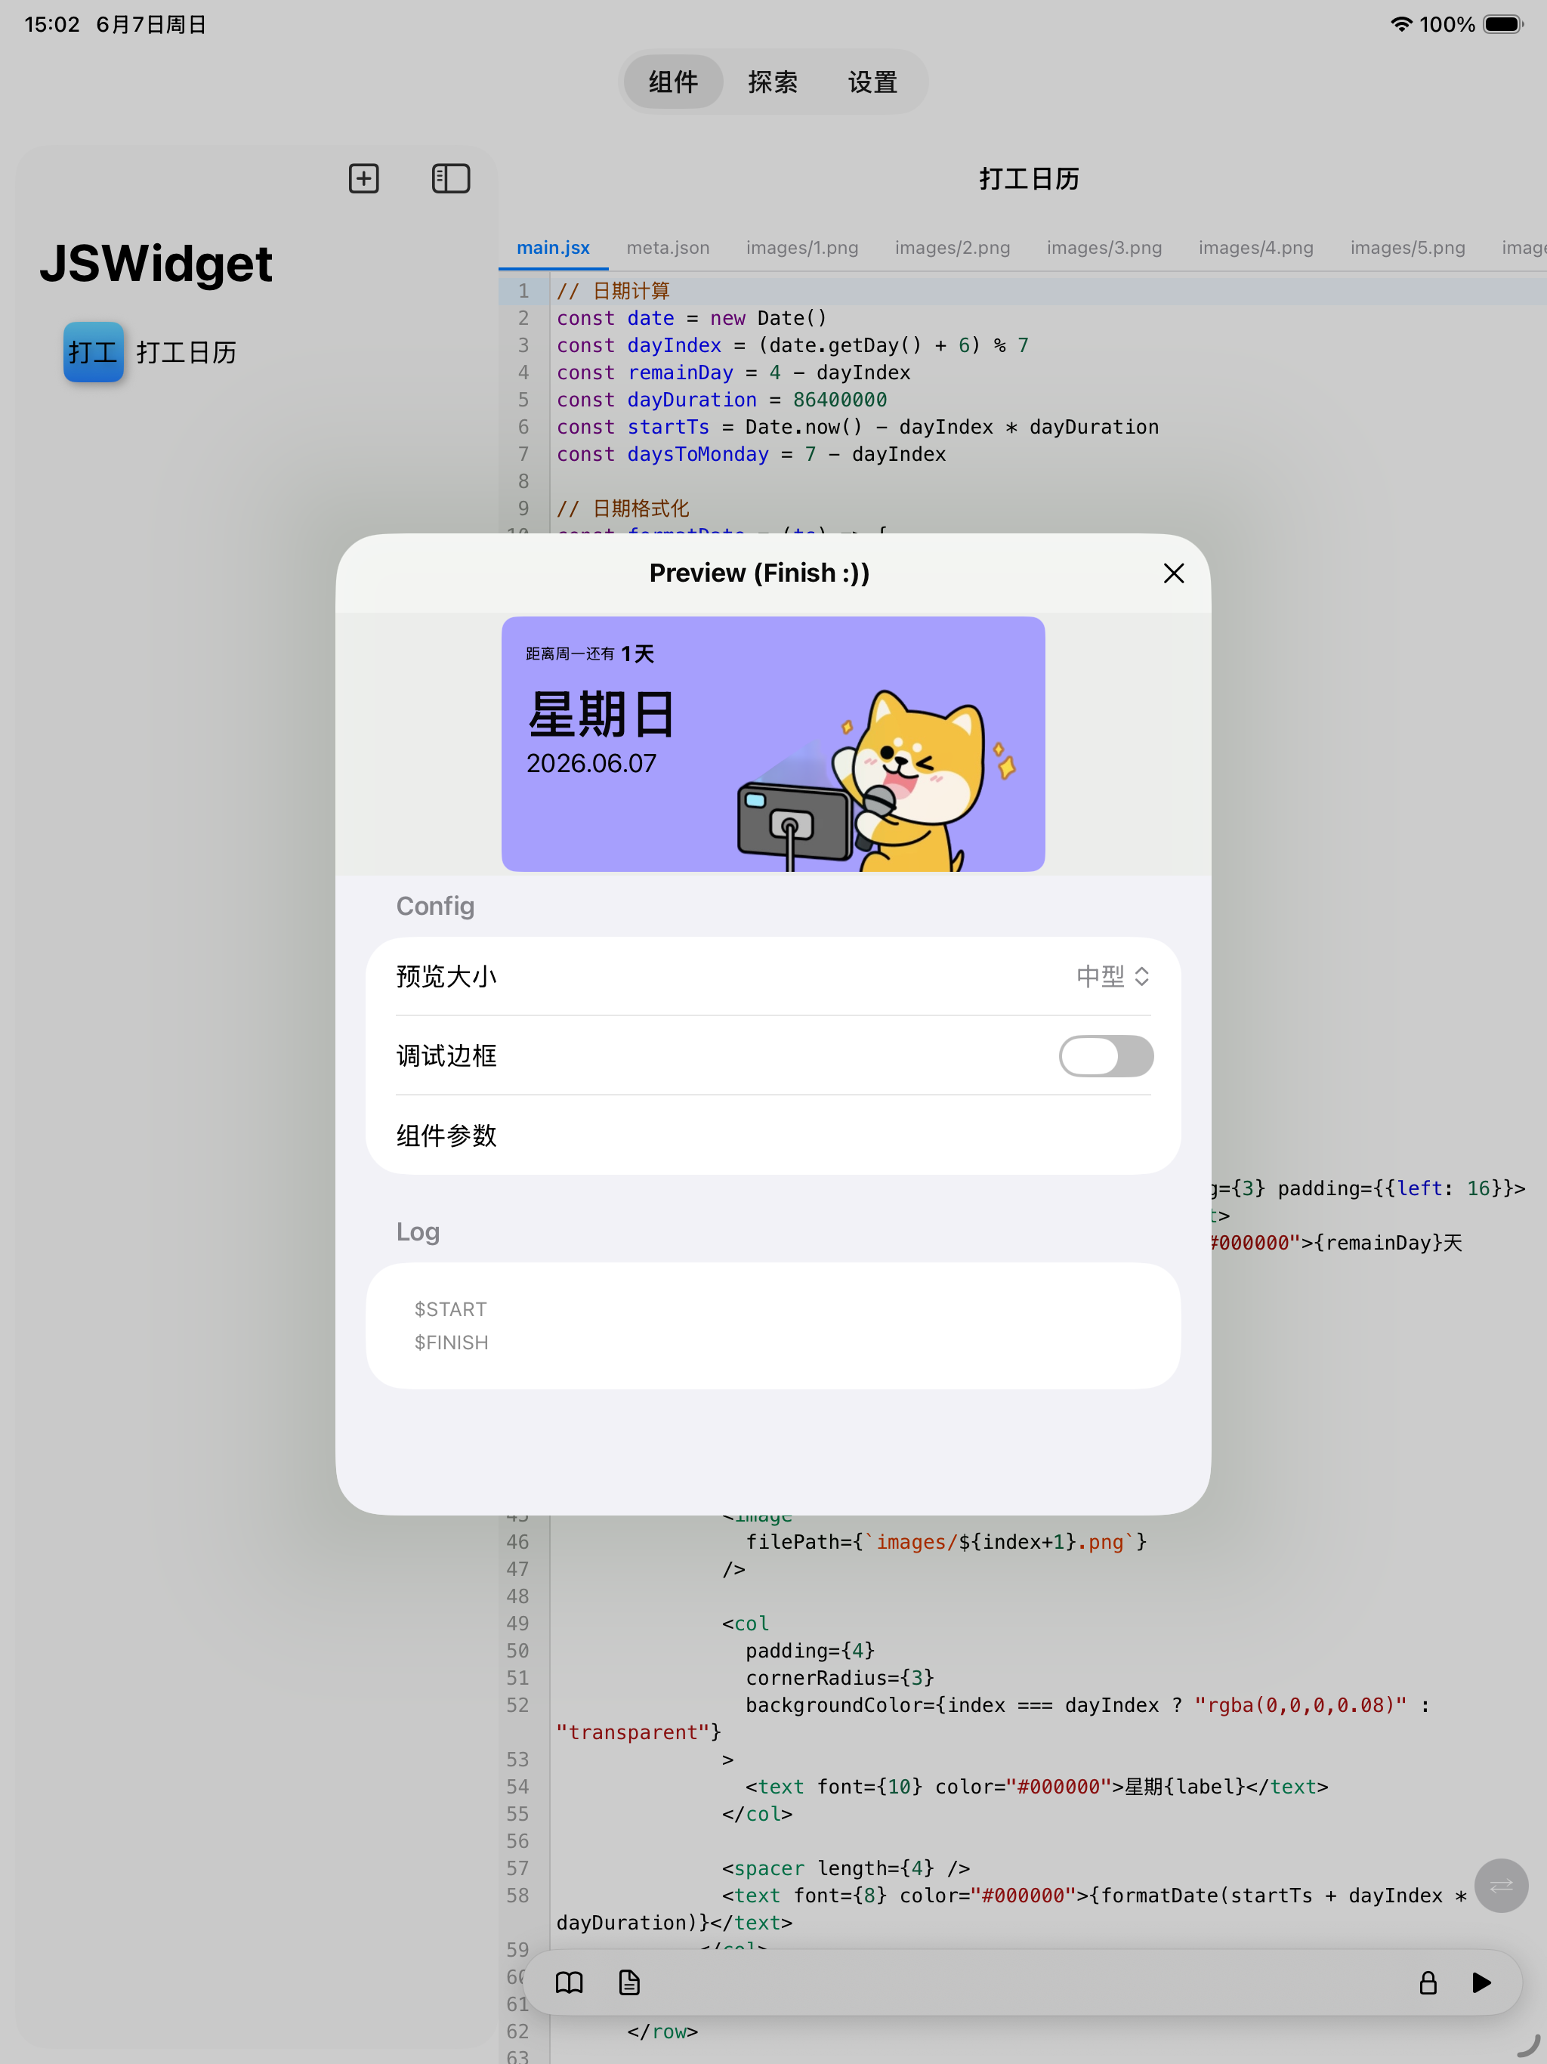The image size is (1547, 2064).
Task: Click the '// 日期格式化' comment line
Action: click(x=622, y=508)
